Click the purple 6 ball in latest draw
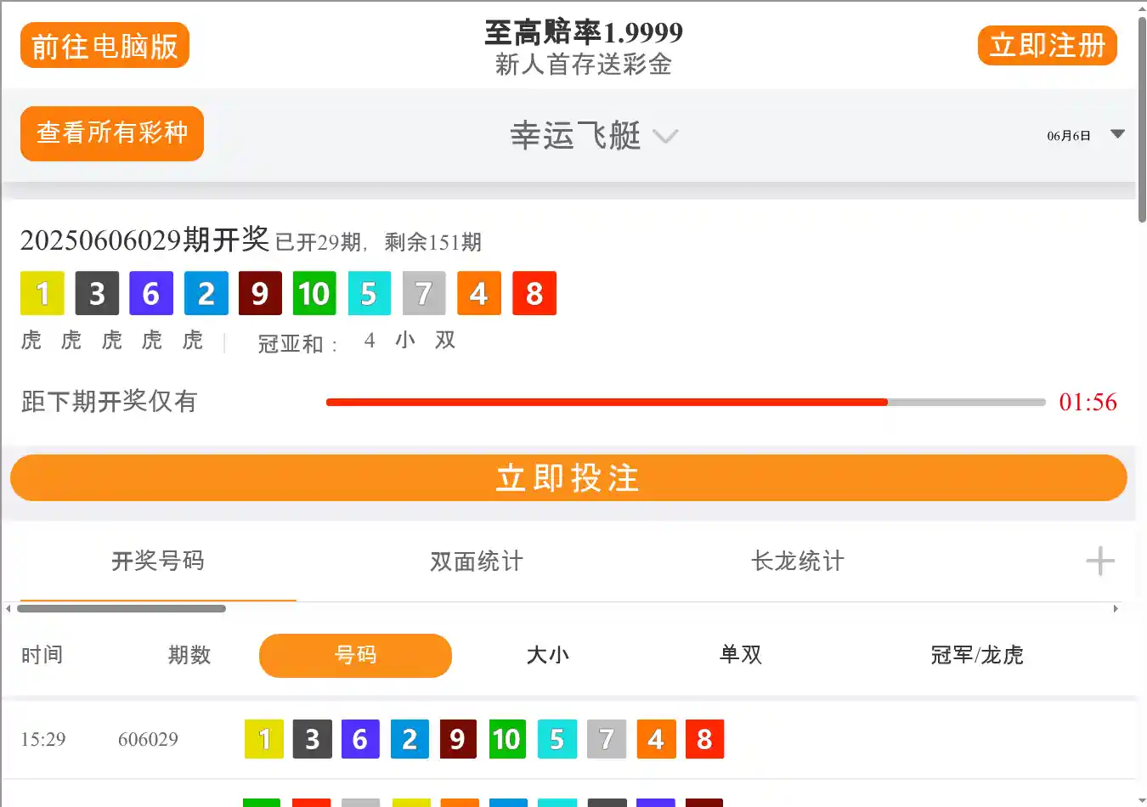Viewport: 1147px width, 807px height. 151,293
